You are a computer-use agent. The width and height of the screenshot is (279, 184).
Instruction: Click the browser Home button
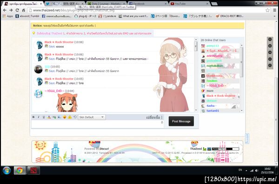point(24,10)
